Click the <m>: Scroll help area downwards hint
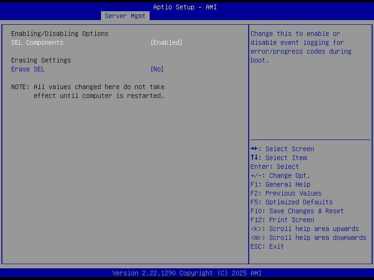The image size is (374, 280). pos(309,238)
